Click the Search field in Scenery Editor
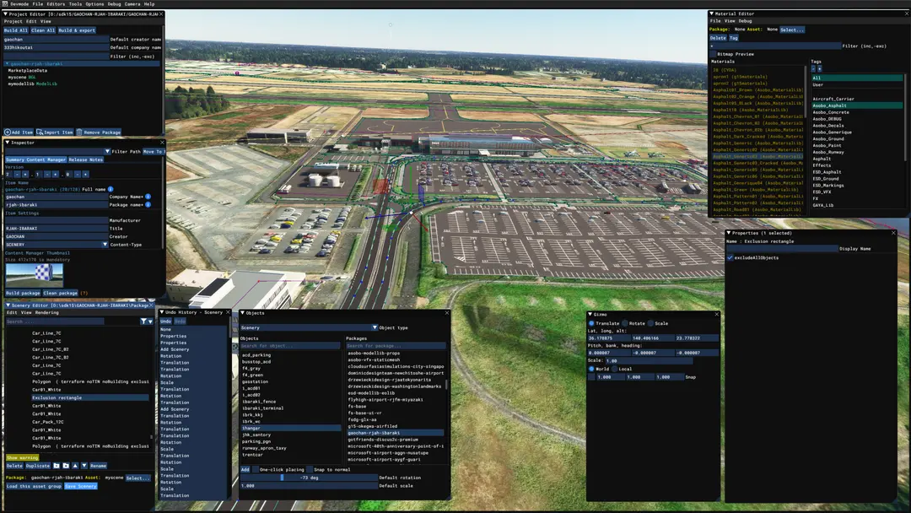The width and height of the screenshot is (911, 513). coord(55,321)
